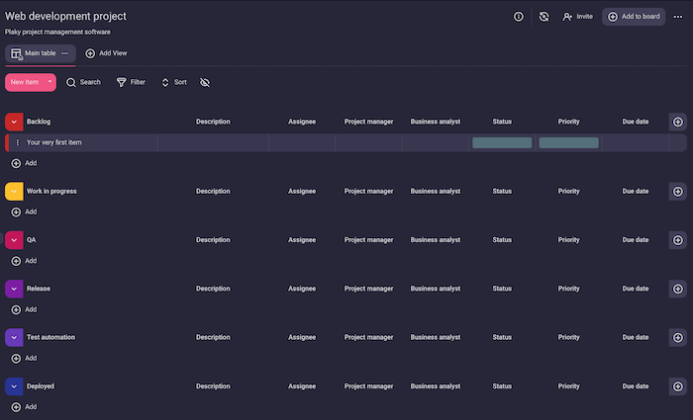Add a column to Deployed group
The width and height of the screenshot is (693, 420).
[677, 386]
